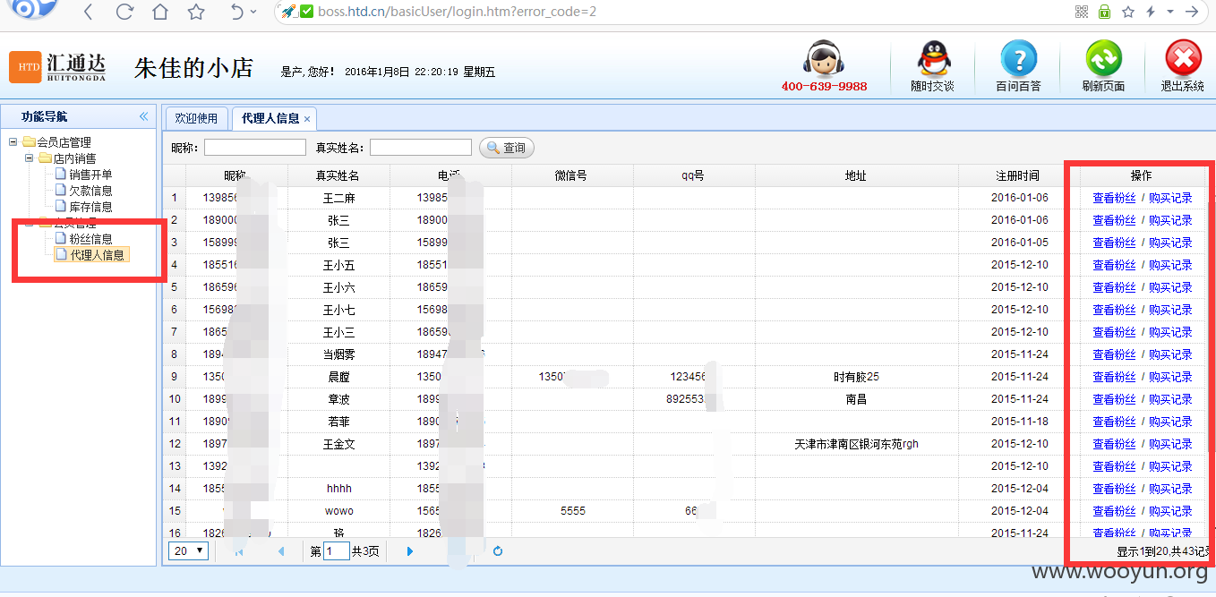Select the cell 天津市津南区银河东苑rgh
The image size is (1216, 597).
click(856, 444)
